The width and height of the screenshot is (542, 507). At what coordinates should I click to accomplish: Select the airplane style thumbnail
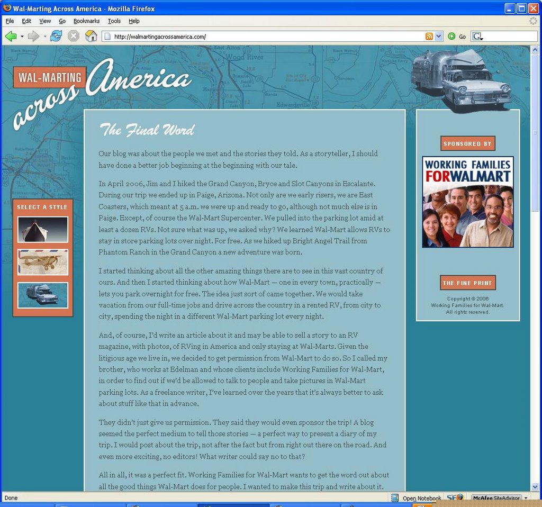43,262
